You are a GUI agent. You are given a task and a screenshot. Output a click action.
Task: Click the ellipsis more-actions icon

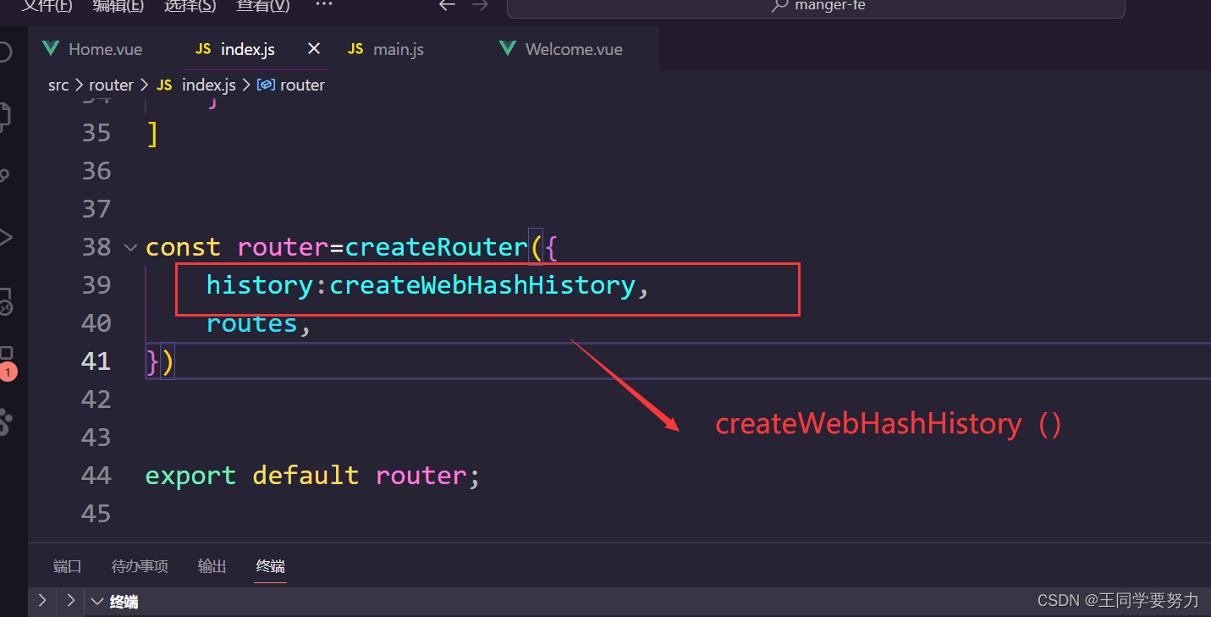tap(323, 6)
